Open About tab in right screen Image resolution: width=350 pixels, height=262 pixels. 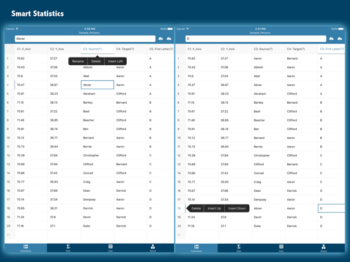pos(323,248)
